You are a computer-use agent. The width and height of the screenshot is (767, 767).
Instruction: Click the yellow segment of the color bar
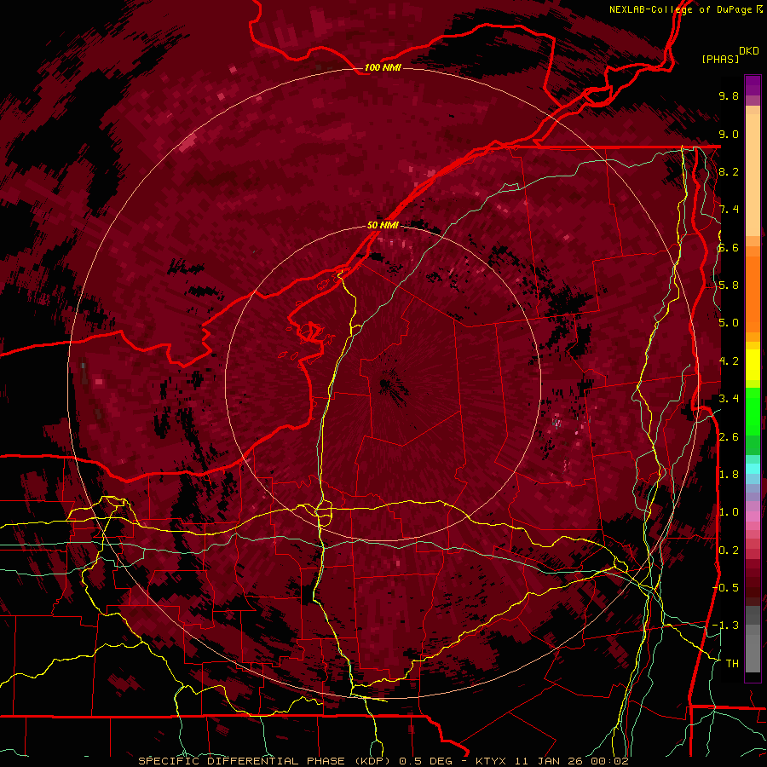753,365
